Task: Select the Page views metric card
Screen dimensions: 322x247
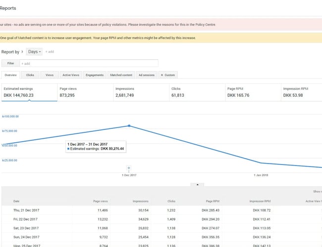Action: (85, 92)
